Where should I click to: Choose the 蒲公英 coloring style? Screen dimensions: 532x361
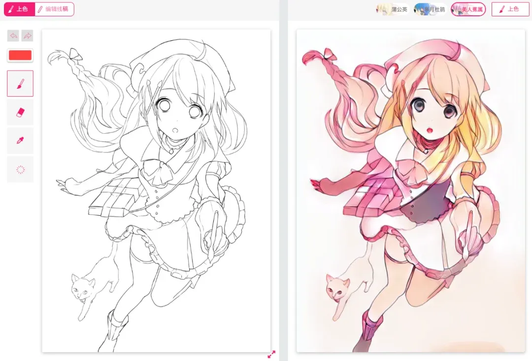393,9
